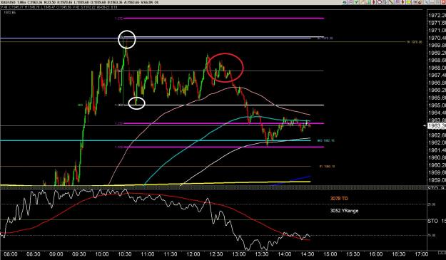The image size is (446, 260).
Task: Click the 17:00 time axis label
Action: pos(421,254)
